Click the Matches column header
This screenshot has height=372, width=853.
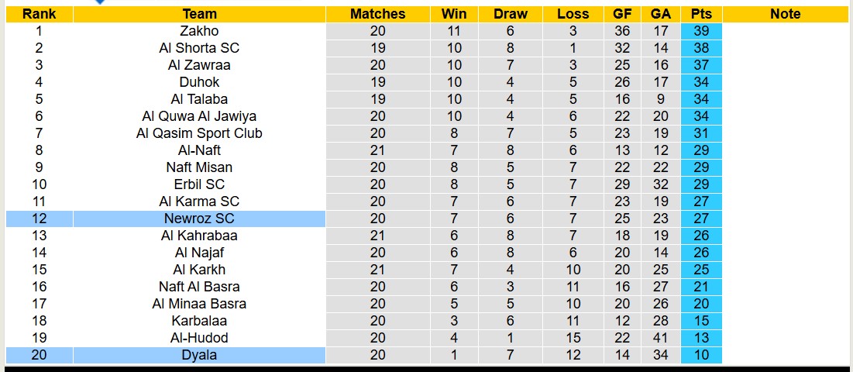377,14
